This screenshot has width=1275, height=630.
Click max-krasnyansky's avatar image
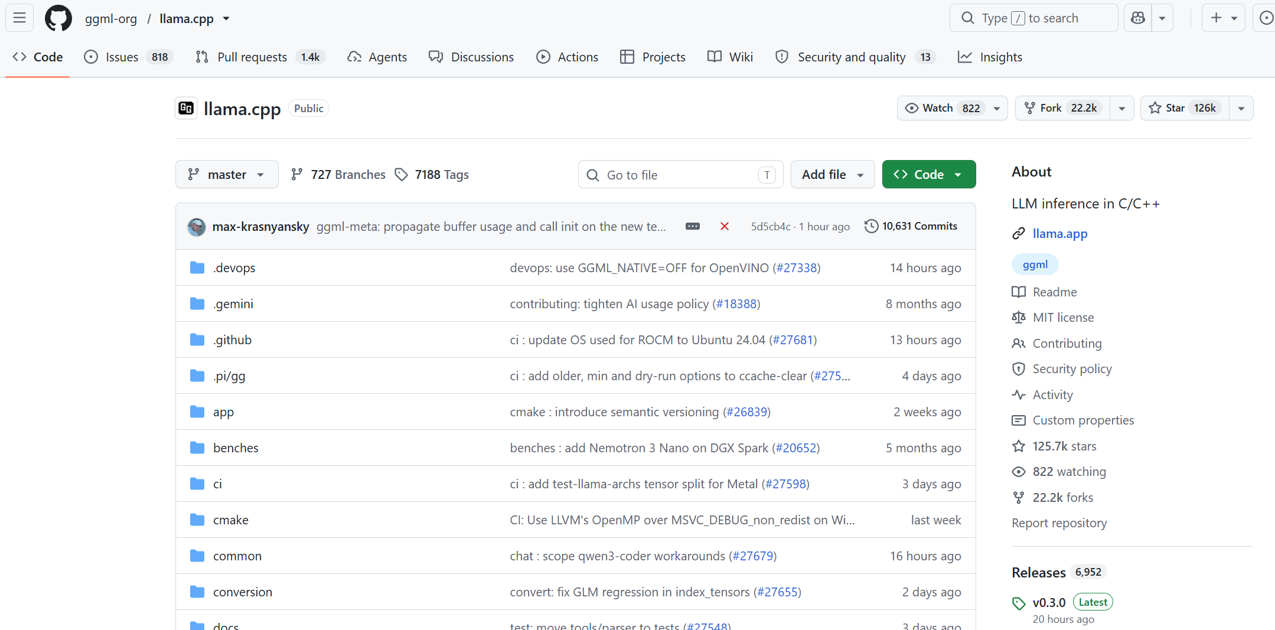click(x=197, y=227)
